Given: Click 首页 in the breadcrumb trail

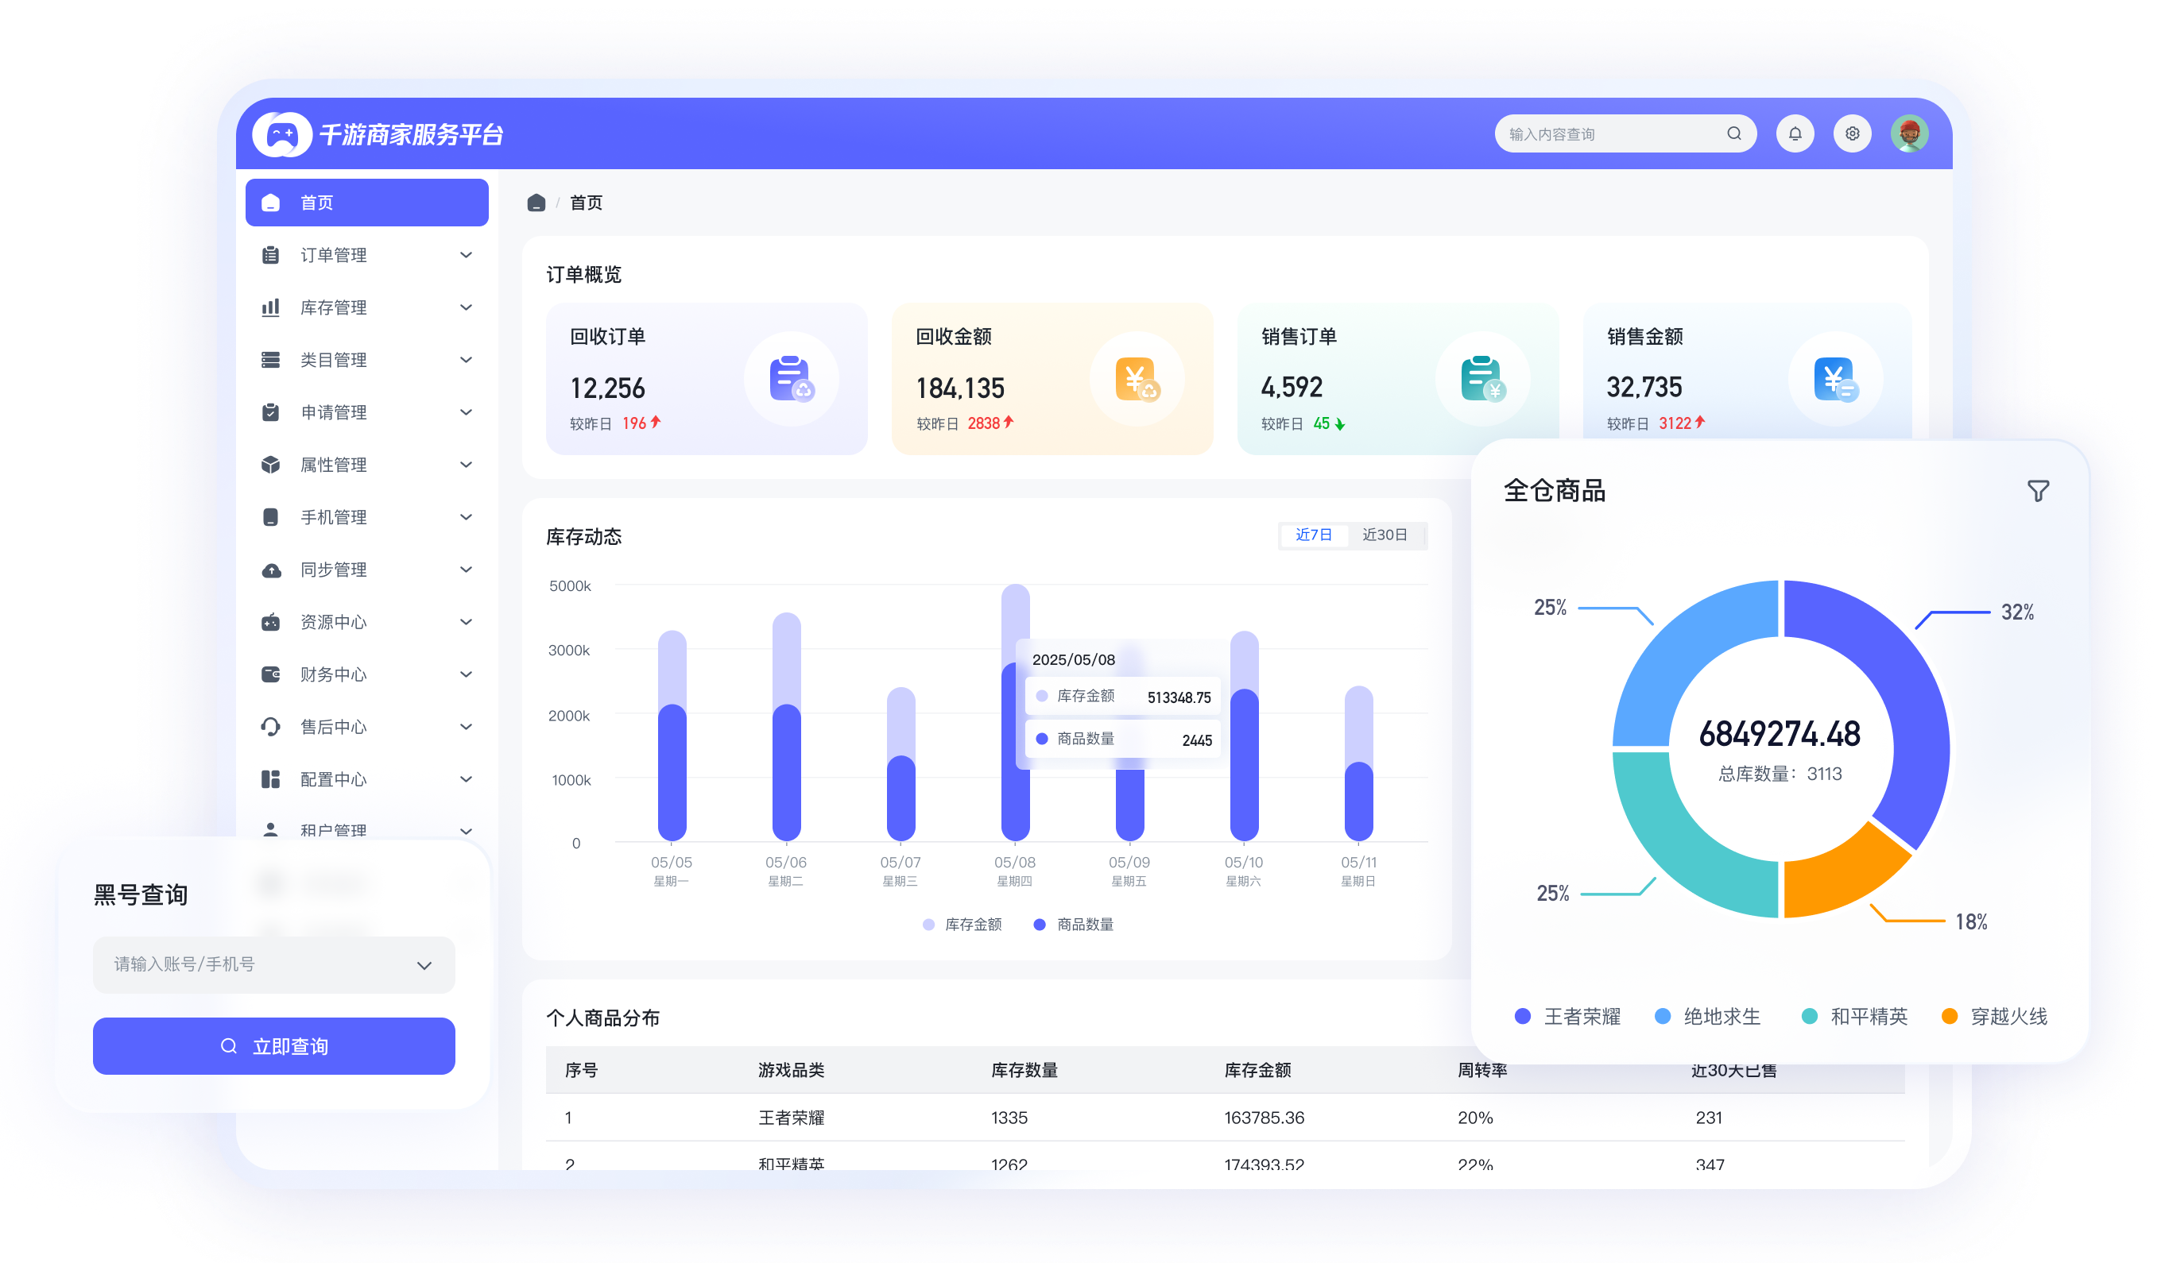Looking at the screenshot, I should (x=587, y=203).
